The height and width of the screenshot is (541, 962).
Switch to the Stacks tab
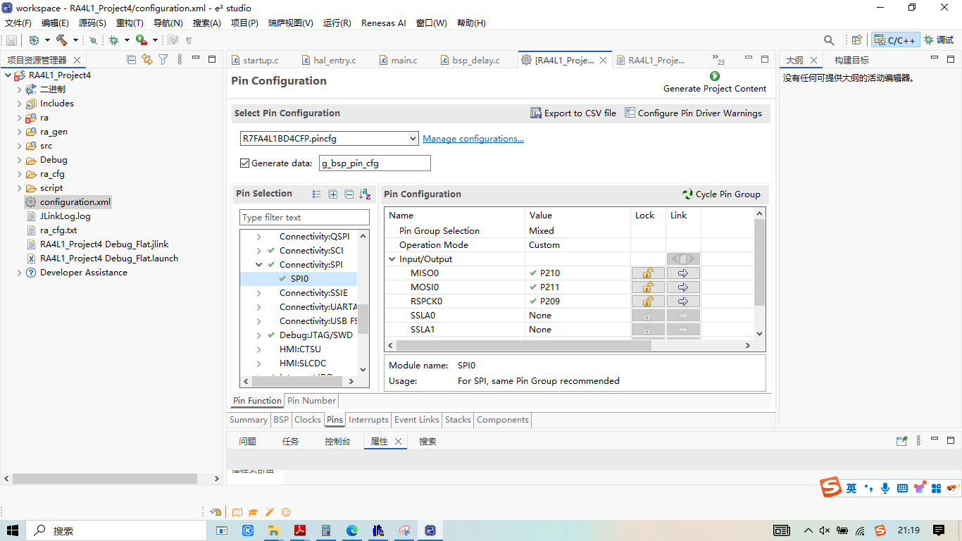458,420
